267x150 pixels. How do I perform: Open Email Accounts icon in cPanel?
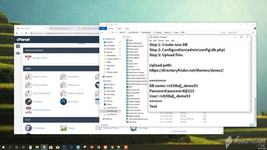click(28, 77)
